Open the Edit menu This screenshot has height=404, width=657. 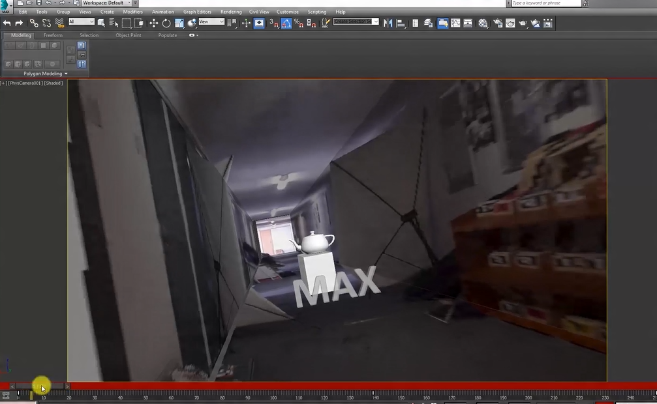[x=23, y=12]
